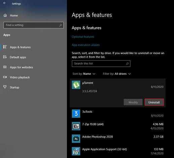Click the Default apps icon
Viewport: 174px width, 158px height.
coord(5,57)
